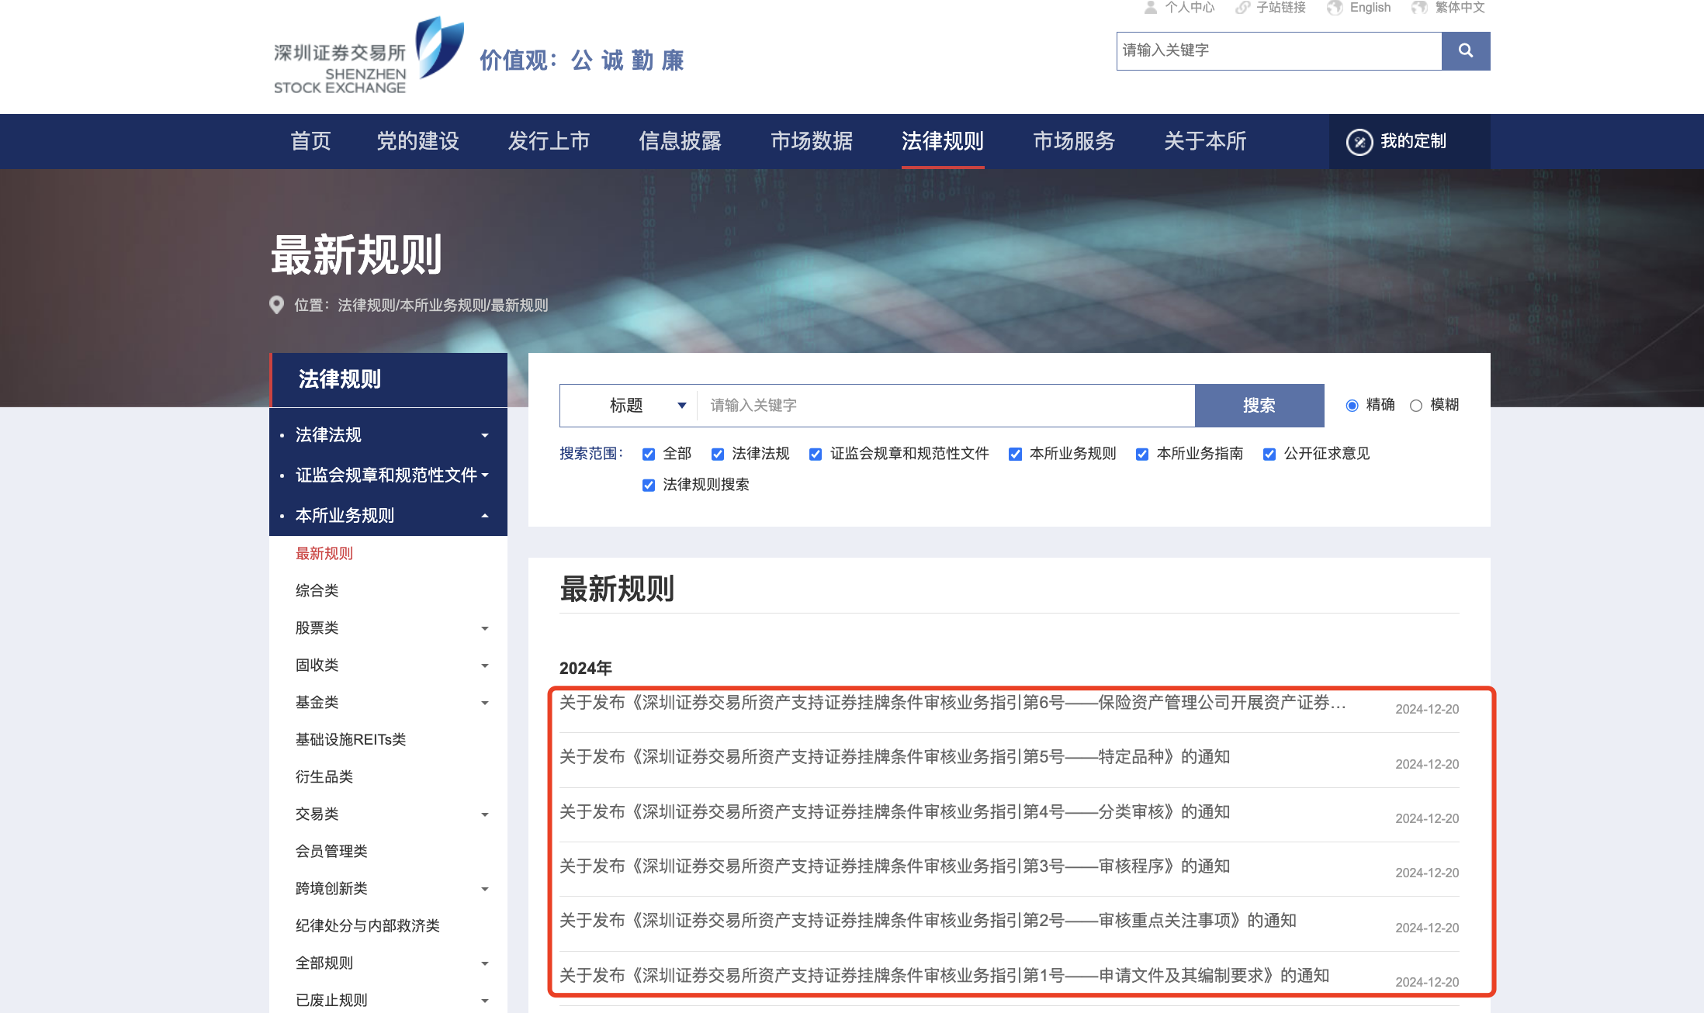This screenshot has height=1013, width=1704.
Task: Click the rule keyword input field
Action: click(x=945, y=406)
